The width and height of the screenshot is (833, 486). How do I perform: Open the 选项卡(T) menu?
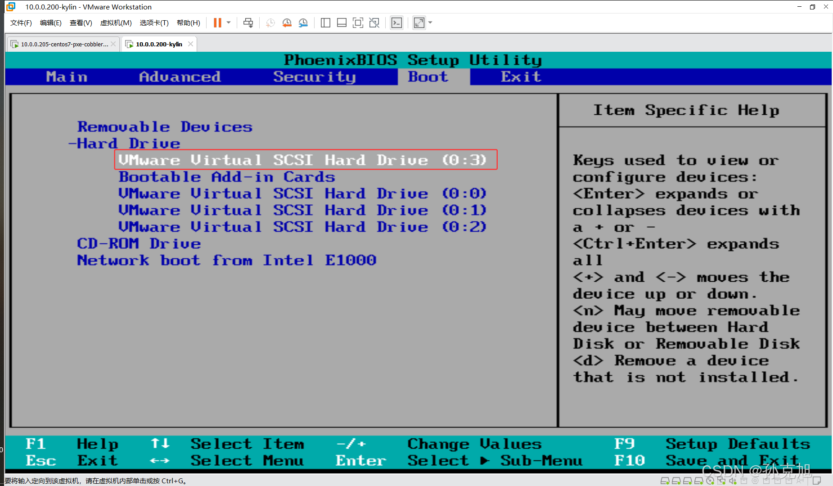(154, 22)
